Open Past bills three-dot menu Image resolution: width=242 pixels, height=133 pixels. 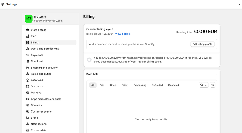(215, 74)
